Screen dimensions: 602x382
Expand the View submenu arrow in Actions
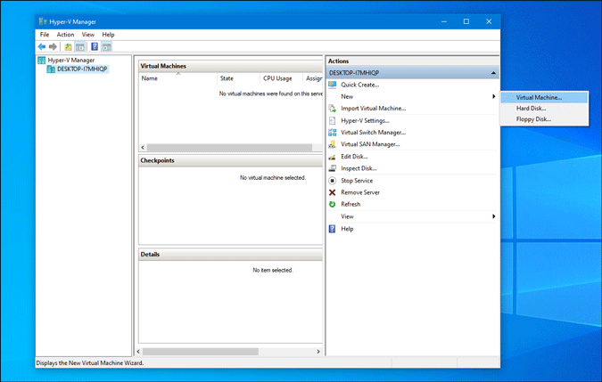(494, 216)
